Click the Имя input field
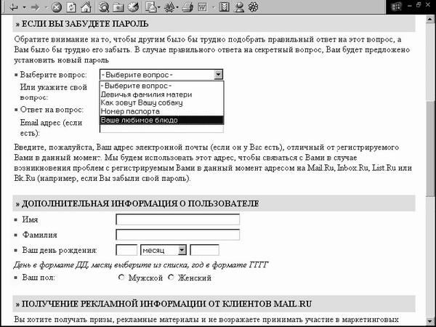Image resolution: width=436 pixels, height=327 pixels. pyautogui.click(x=178, y=219)
